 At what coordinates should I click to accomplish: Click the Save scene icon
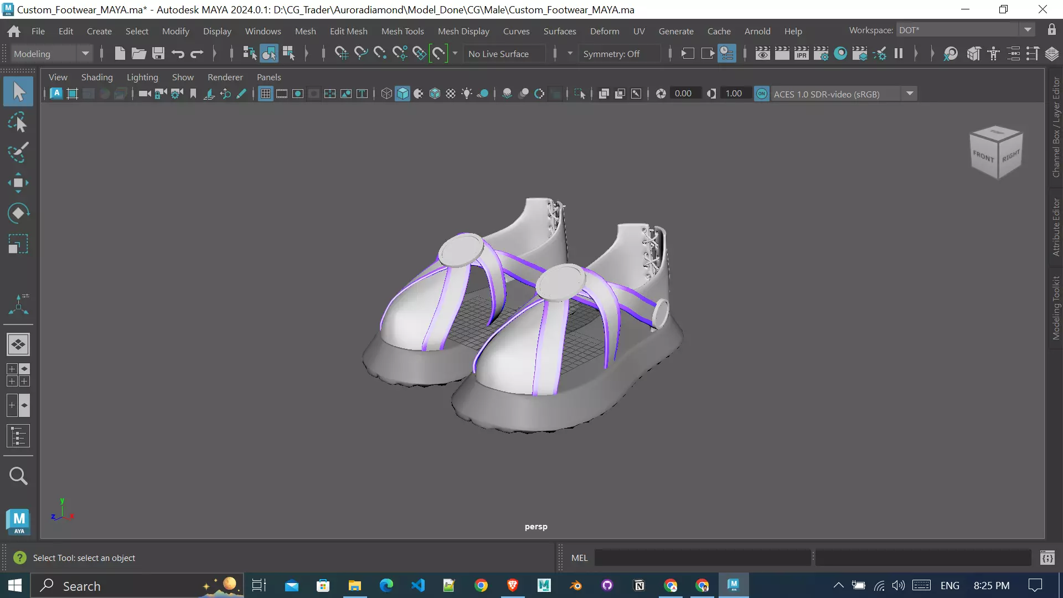158,54
